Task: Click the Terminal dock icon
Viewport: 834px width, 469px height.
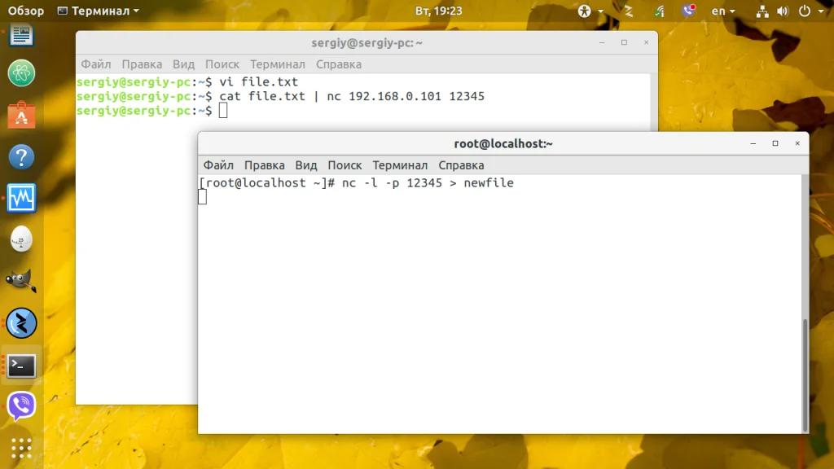Action: click(x=21, y=366)
